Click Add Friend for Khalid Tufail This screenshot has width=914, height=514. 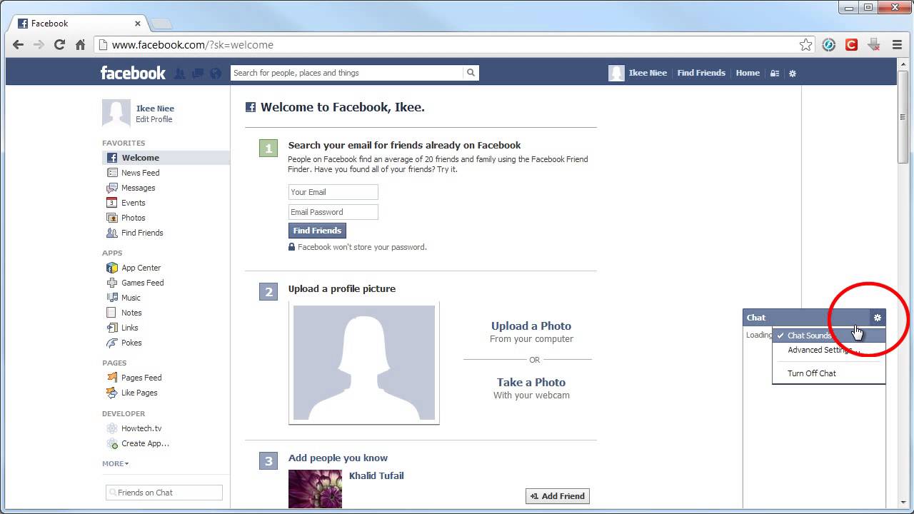click(x=558, y=496)
